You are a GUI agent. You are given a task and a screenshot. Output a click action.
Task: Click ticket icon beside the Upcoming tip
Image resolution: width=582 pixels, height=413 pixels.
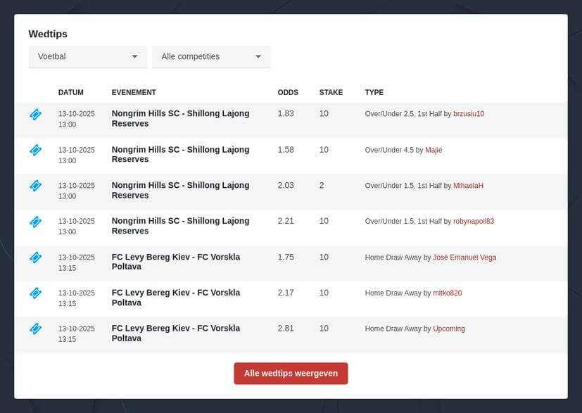pos(35,329)
